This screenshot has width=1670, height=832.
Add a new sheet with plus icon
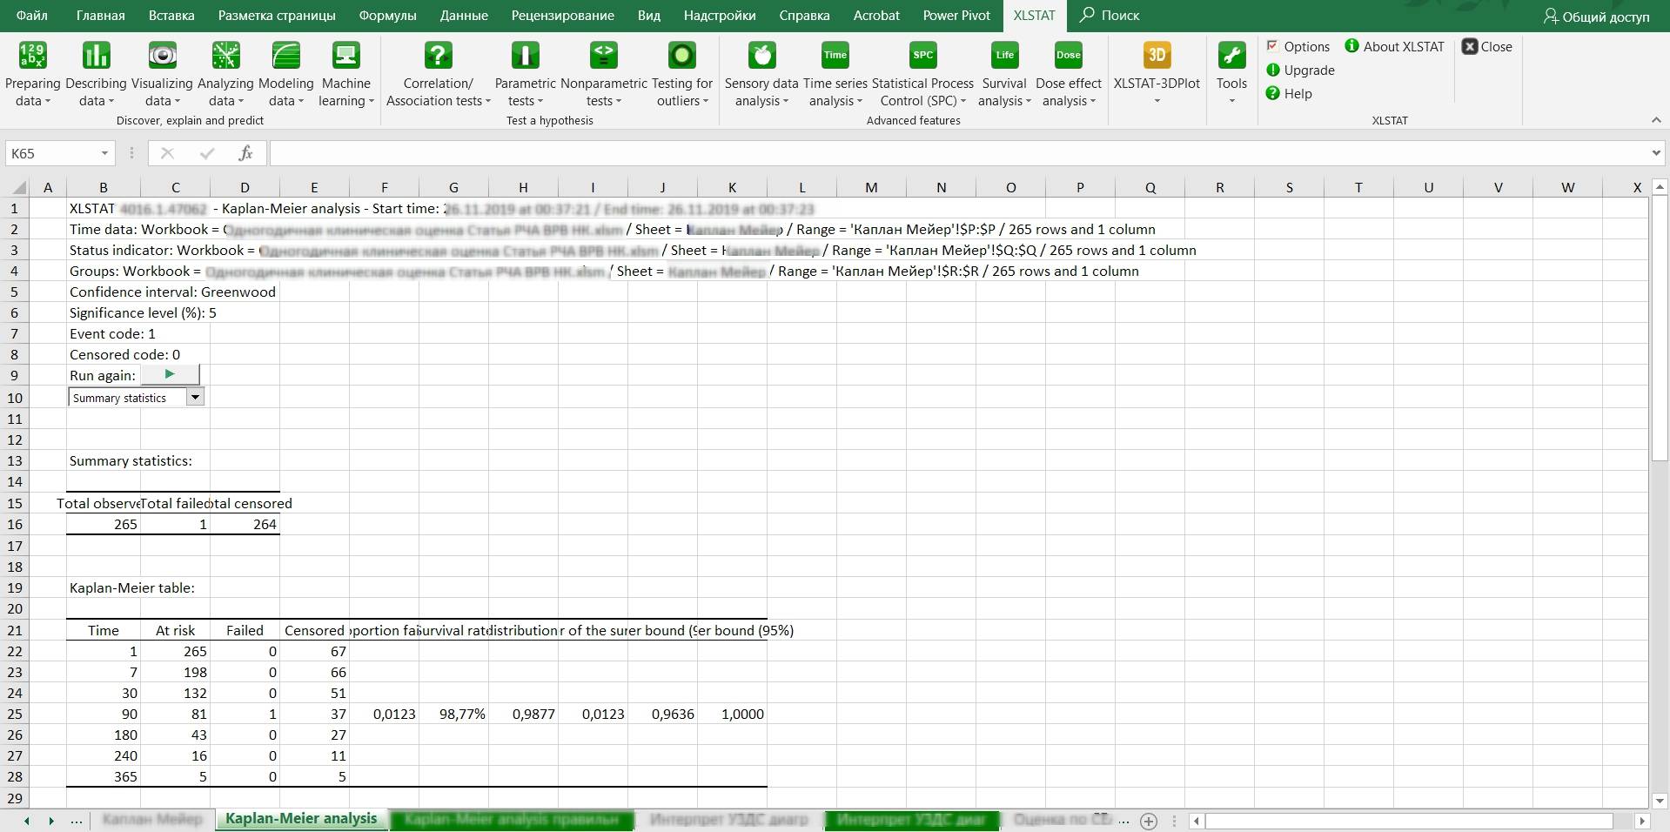point(1149,821)
